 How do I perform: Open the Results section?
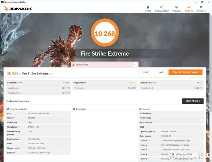[189, 9]
